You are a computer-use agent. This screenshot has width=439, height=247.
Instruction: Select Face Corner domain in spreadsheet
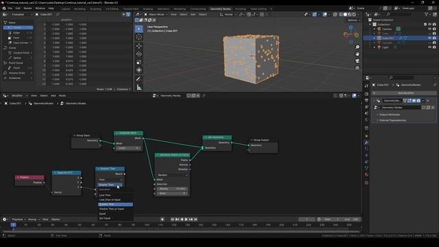(x=19, y=43)
